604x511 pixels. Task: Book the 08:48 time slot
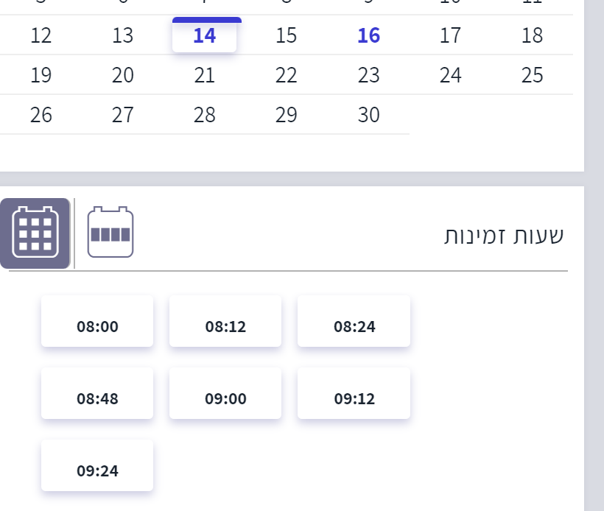(x=97, y=398)
